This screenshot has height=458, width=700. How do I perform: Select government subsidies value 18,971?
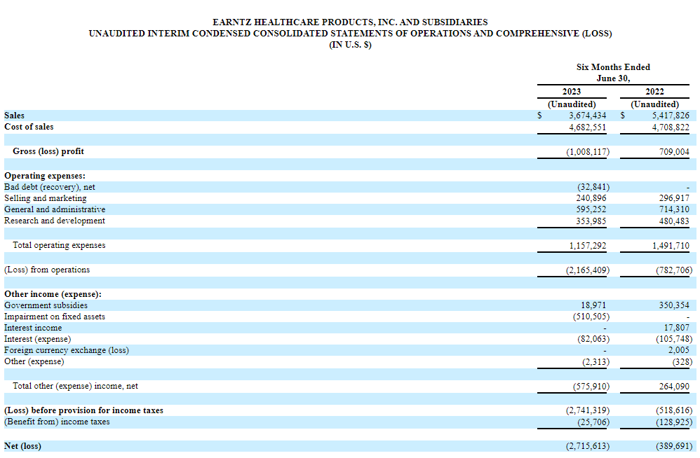593,305
